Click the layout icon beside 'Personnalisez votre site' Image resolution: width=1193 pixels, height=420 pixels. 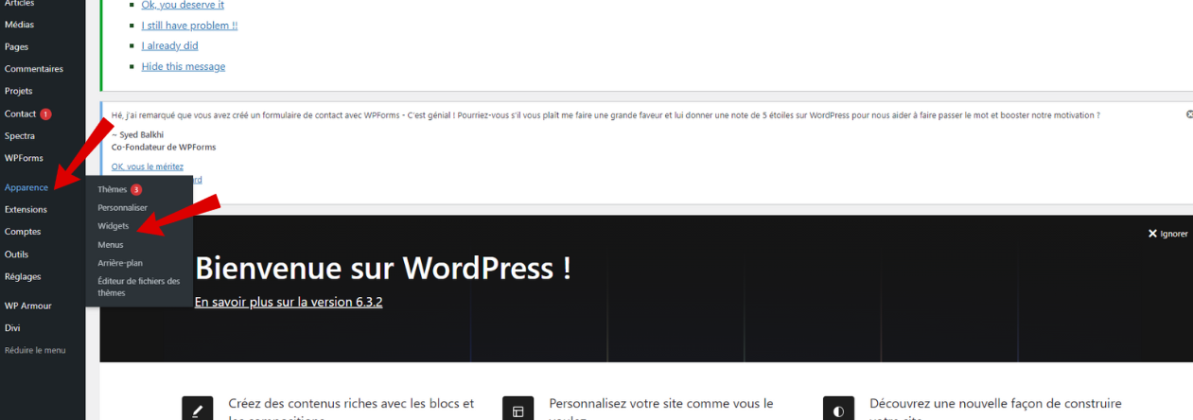pyautogui.click(x=518, y=411)
